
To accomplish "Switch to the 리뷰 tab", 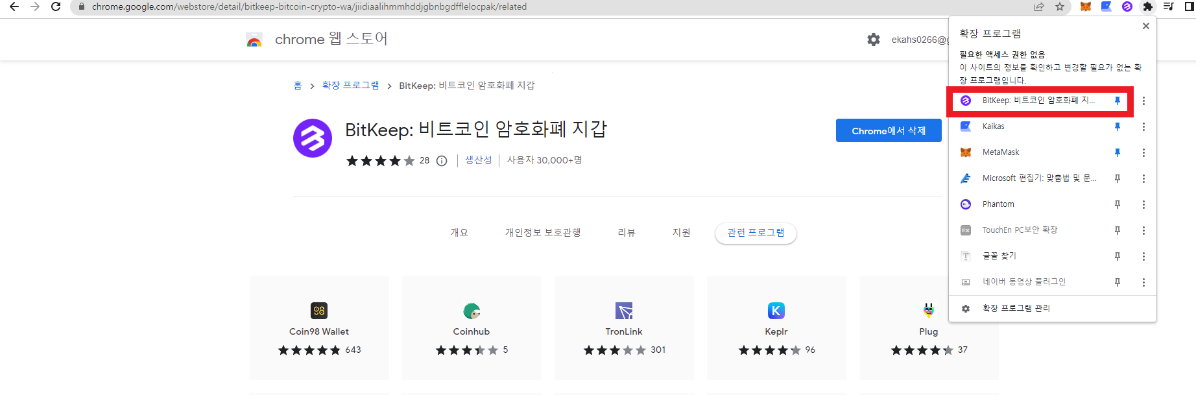I will [627, 233].
